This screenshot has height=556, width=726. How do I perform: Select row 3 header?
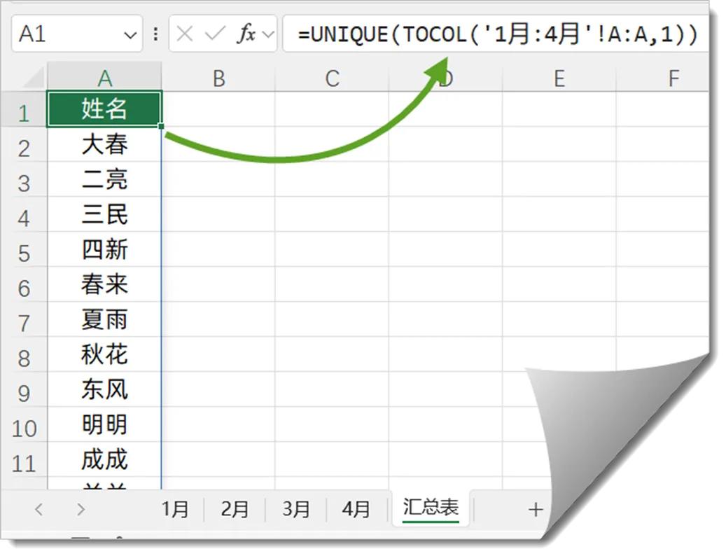point(24,179)
